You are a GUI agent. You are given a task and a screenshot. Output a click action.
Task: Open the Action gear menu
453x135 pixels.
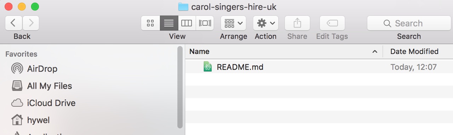point(266,23)
